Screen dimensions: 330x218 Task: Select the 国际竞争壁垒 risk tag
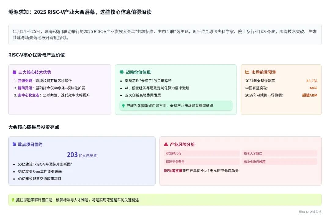tap(201, 162)
